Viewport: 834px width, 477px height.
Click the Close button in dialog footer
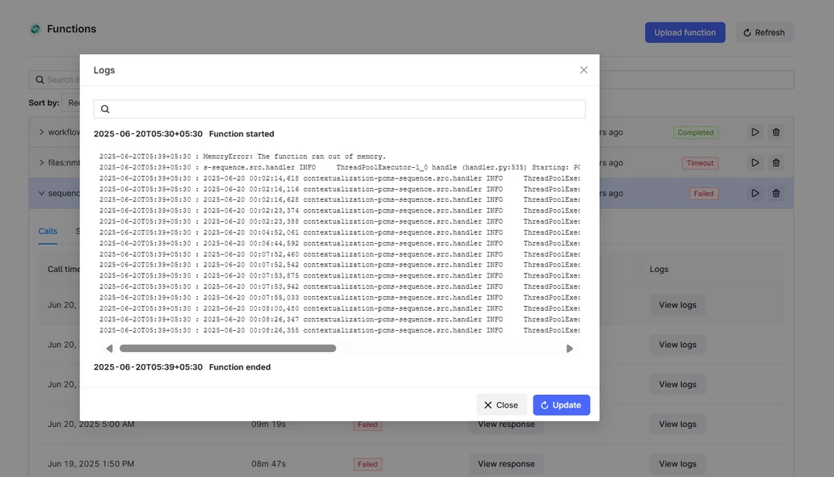tap(501, 405)
